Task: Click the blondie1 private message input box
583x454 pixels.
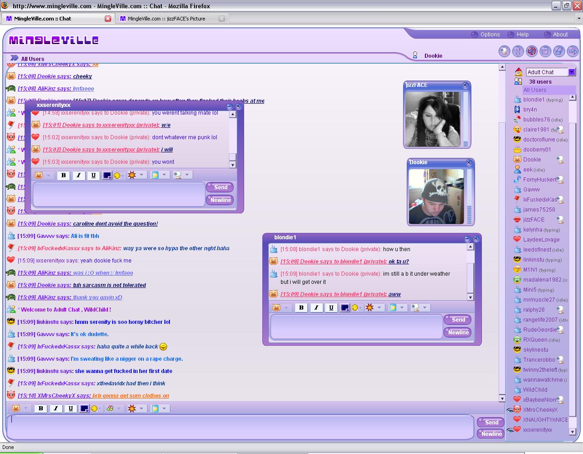Action: pos(357,327)
